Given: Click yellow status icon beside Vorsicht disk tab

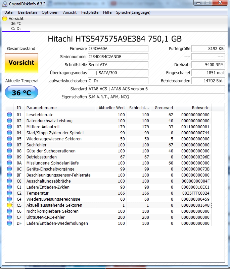Looking at the screenshot, I should [x=5, y=18].
